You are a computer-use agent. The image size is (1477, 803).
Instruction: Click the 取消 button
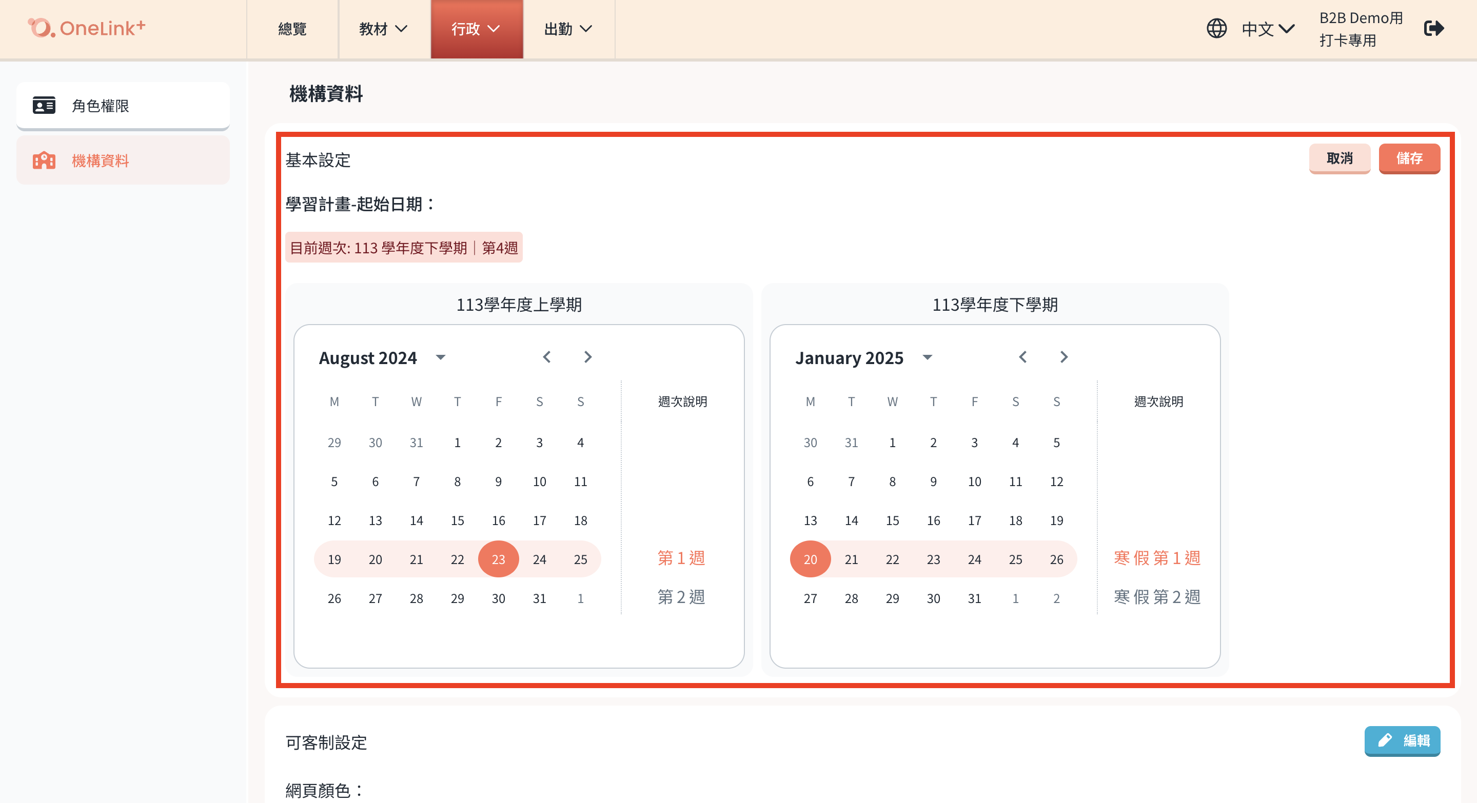[x=1340, y=158]
